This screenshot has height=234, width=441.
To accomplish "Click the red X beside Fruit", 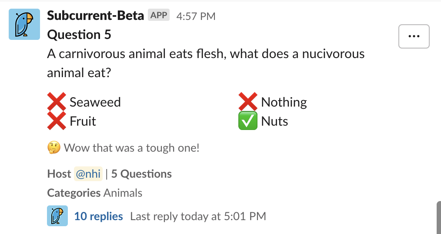I will [x=57, y=121].
